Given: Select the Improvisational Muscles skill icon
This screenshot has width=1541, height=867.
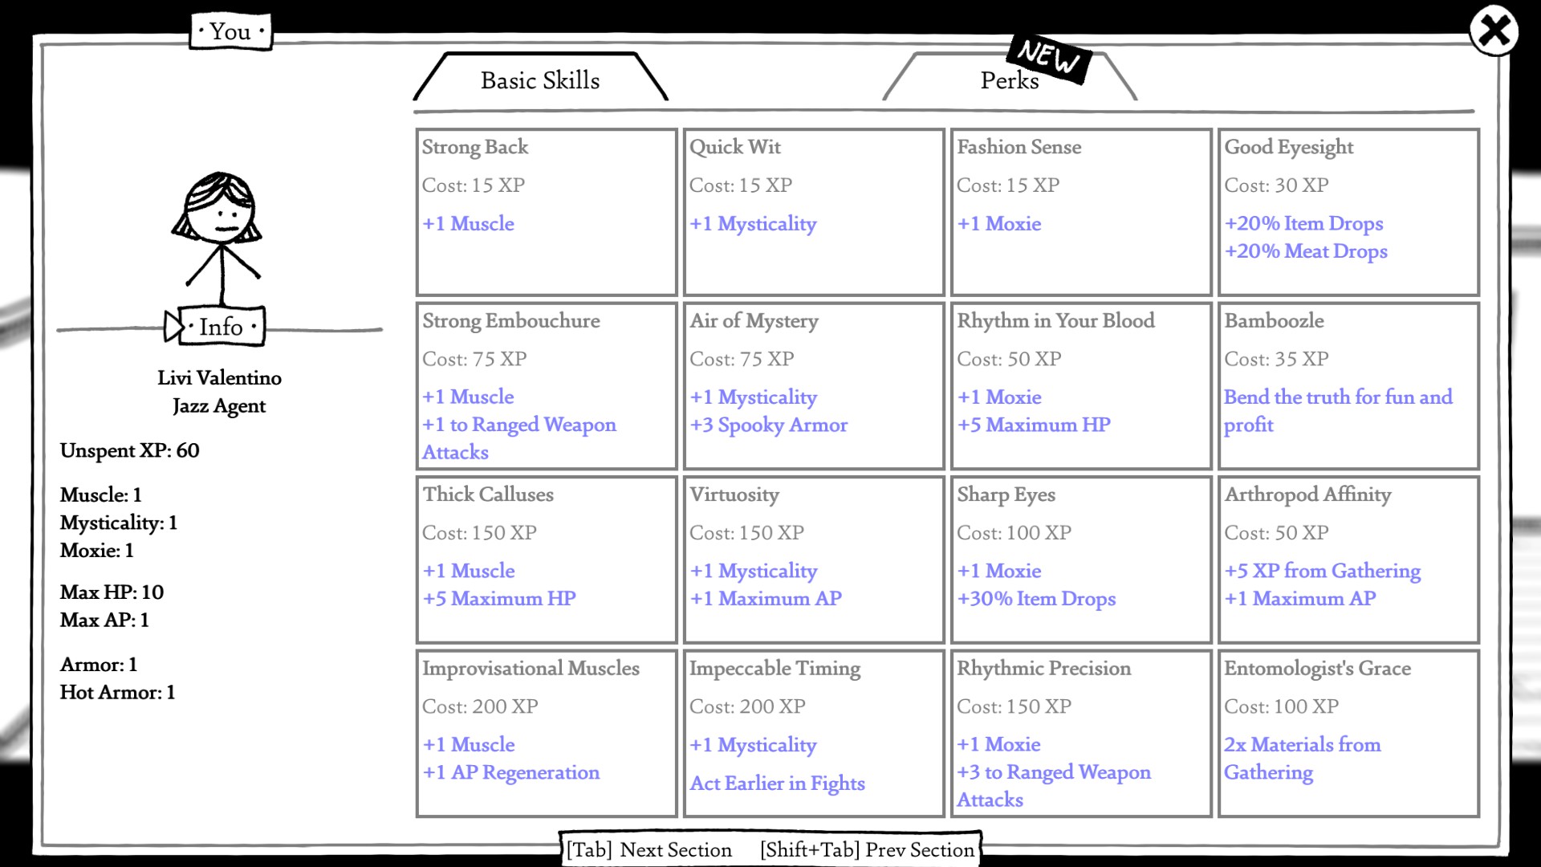Looking at the screenshot, I should 546,734.
